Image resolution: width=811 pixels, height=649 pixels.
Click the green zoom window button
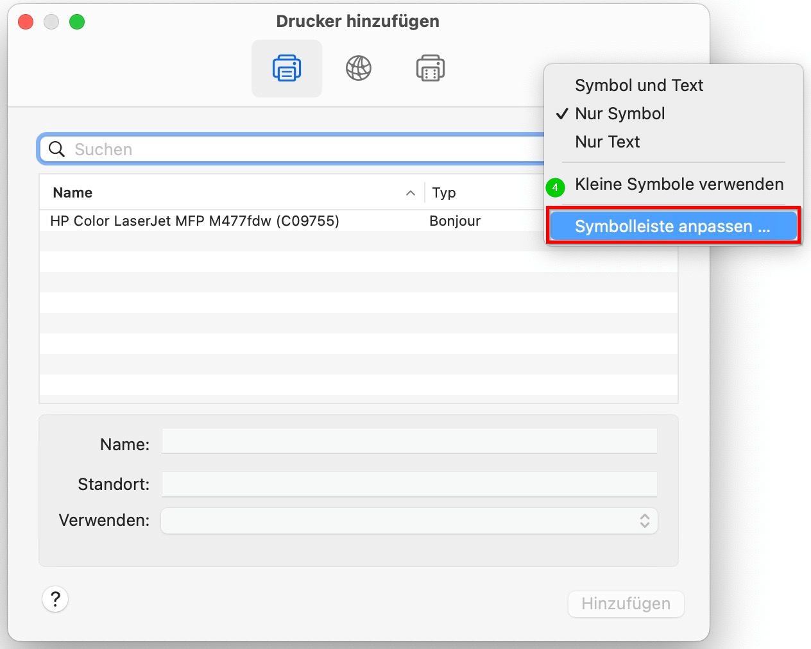click(77, 22)
